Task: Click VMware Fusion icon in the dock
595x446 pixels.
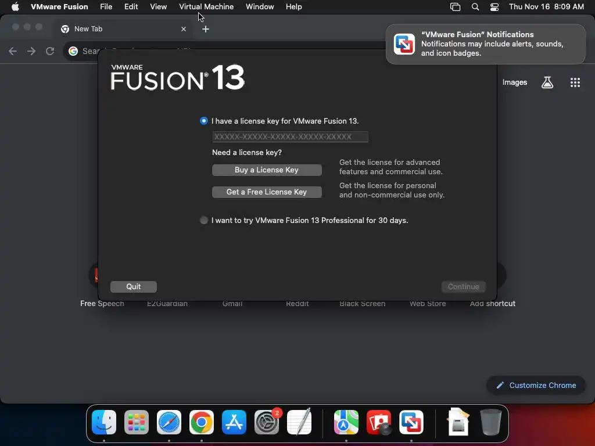Action: coord(411,422)
